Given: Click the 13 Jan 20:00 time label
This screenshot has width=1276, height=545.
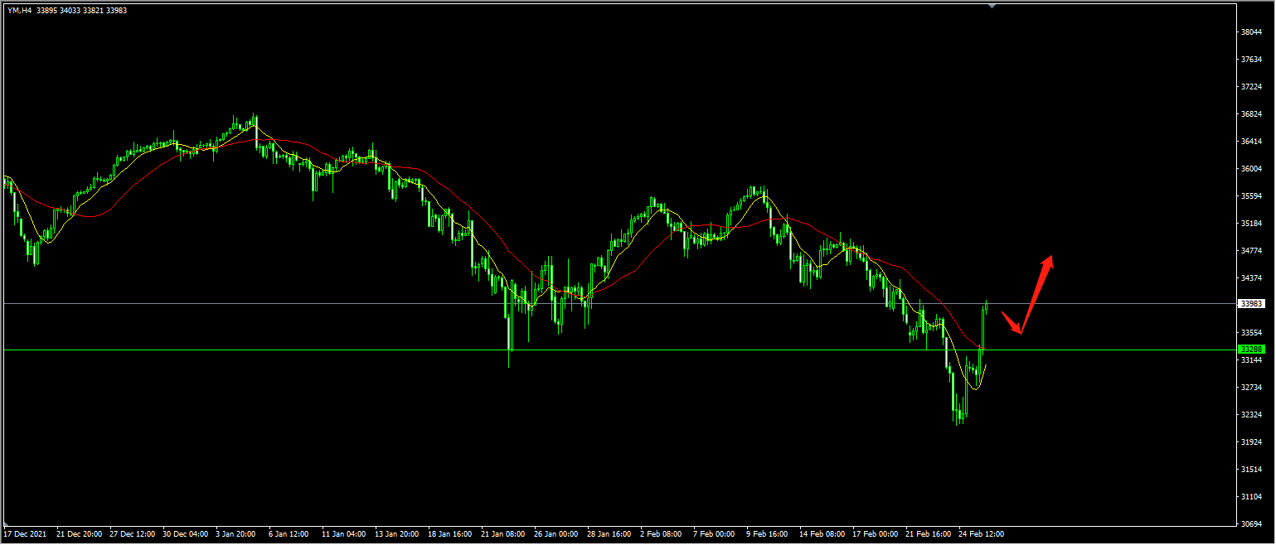Looking at the screenshot, I should click(396, 534).
